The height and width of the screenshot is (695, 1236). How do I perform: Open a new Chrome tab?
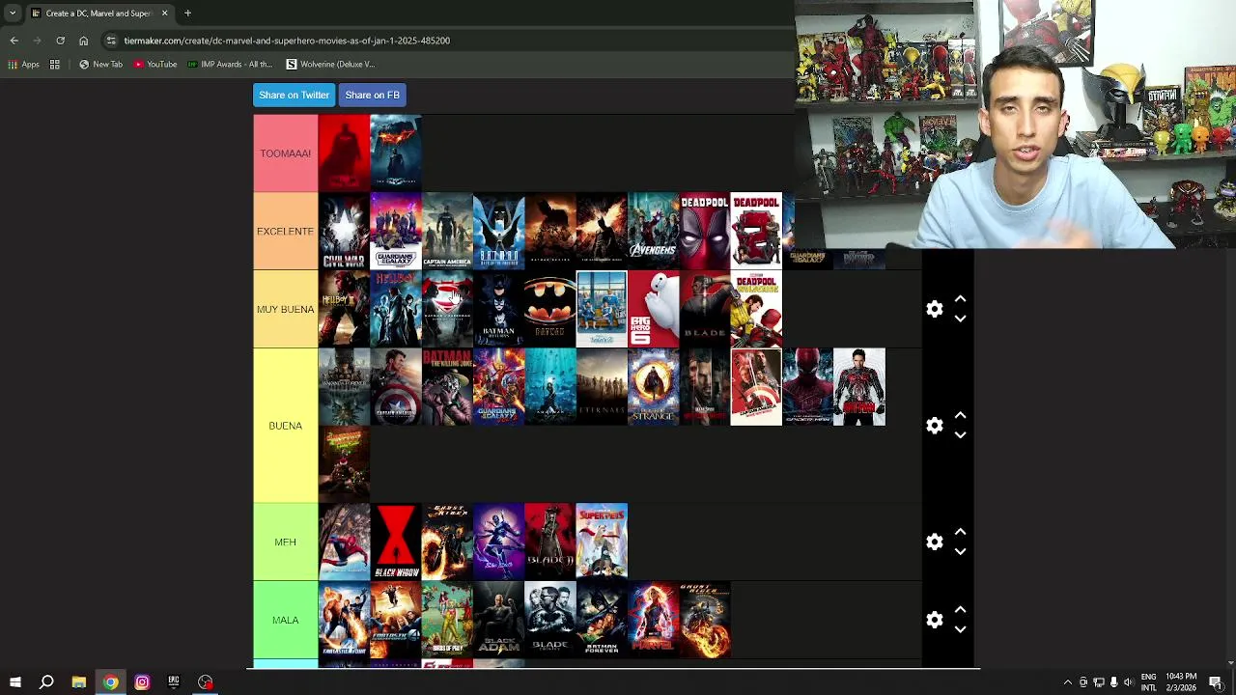coord(187,14)
